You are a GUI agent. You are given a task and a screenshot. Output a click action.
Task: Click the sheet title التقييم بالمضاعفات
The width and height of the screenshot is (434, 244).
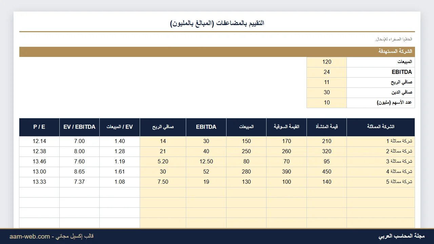coord(217,23)
